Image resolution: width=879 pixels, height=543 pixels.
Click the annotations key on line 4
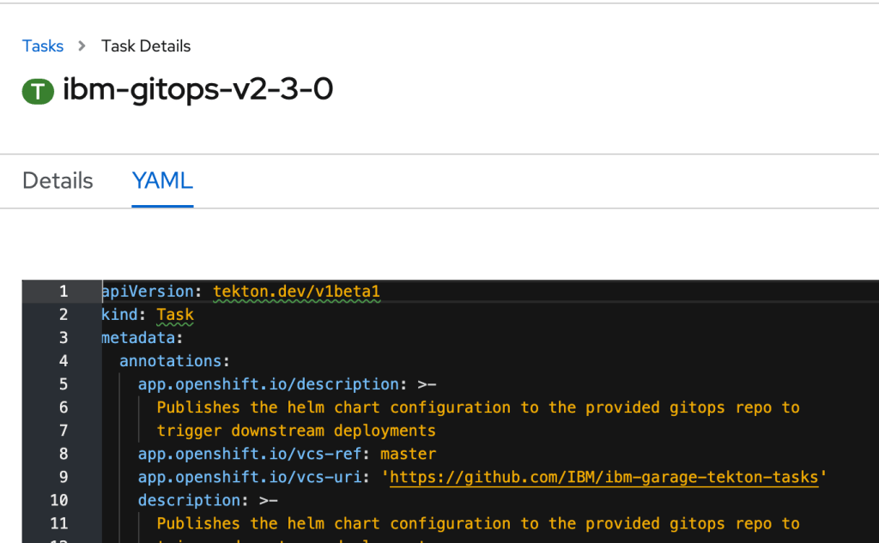click(x=172, y=361)
